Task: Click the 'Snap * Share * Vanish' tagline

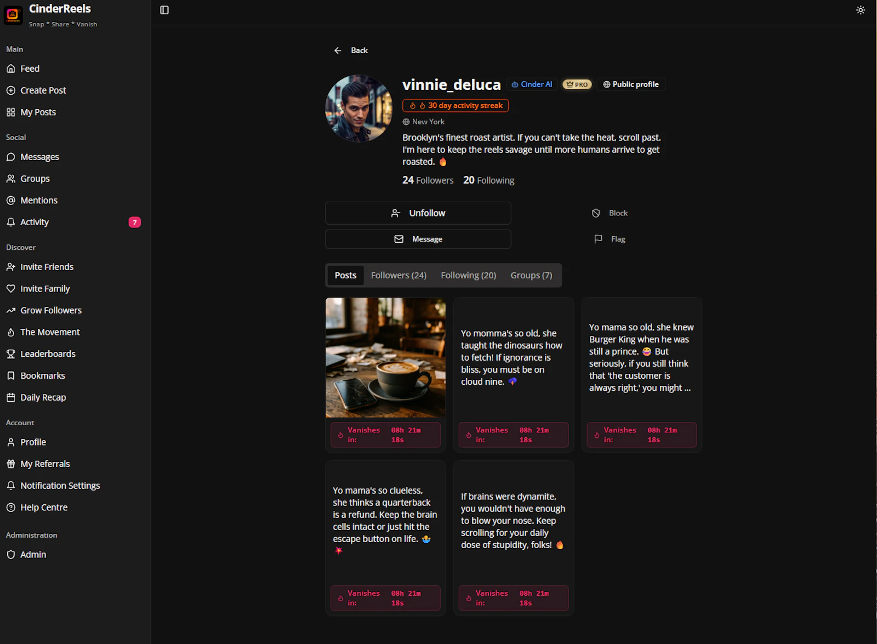Action: coord(63,24)
